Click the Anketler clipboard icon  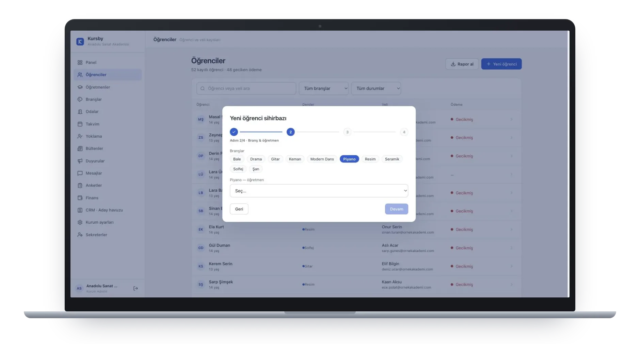point(80,186)
